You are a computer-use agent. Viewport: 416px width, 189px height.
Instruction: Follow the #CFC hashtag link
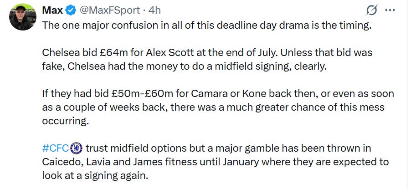(x=56, y=148)
